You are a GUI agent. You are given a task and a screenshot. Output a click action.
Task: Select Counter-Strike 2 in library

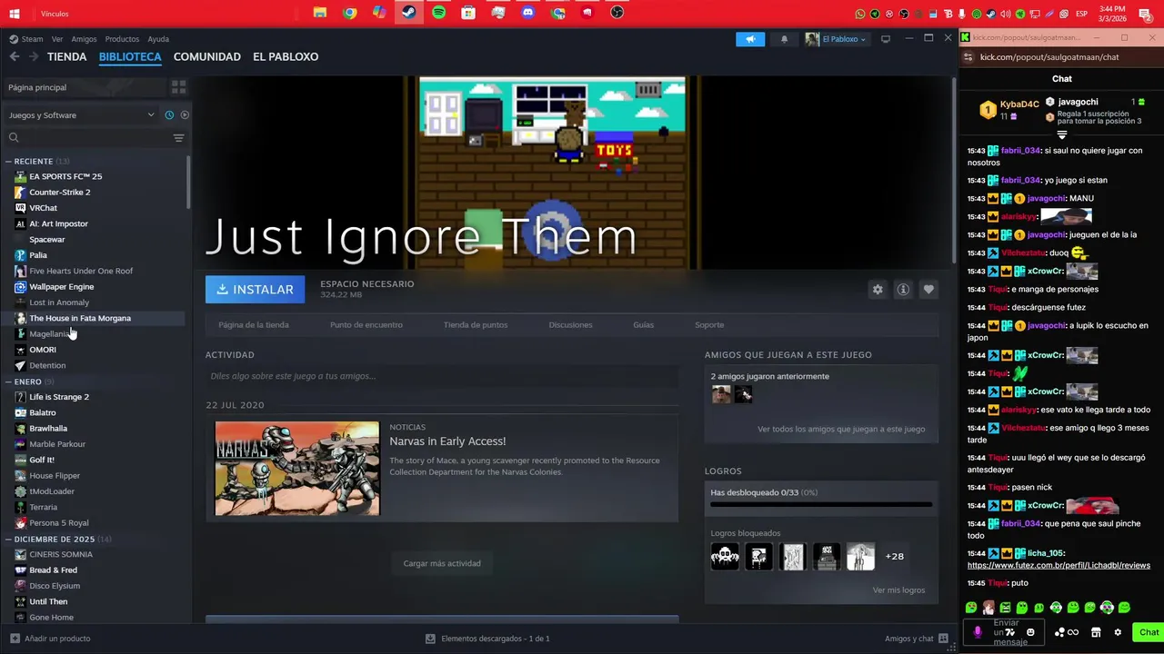(x=60, y=193)
